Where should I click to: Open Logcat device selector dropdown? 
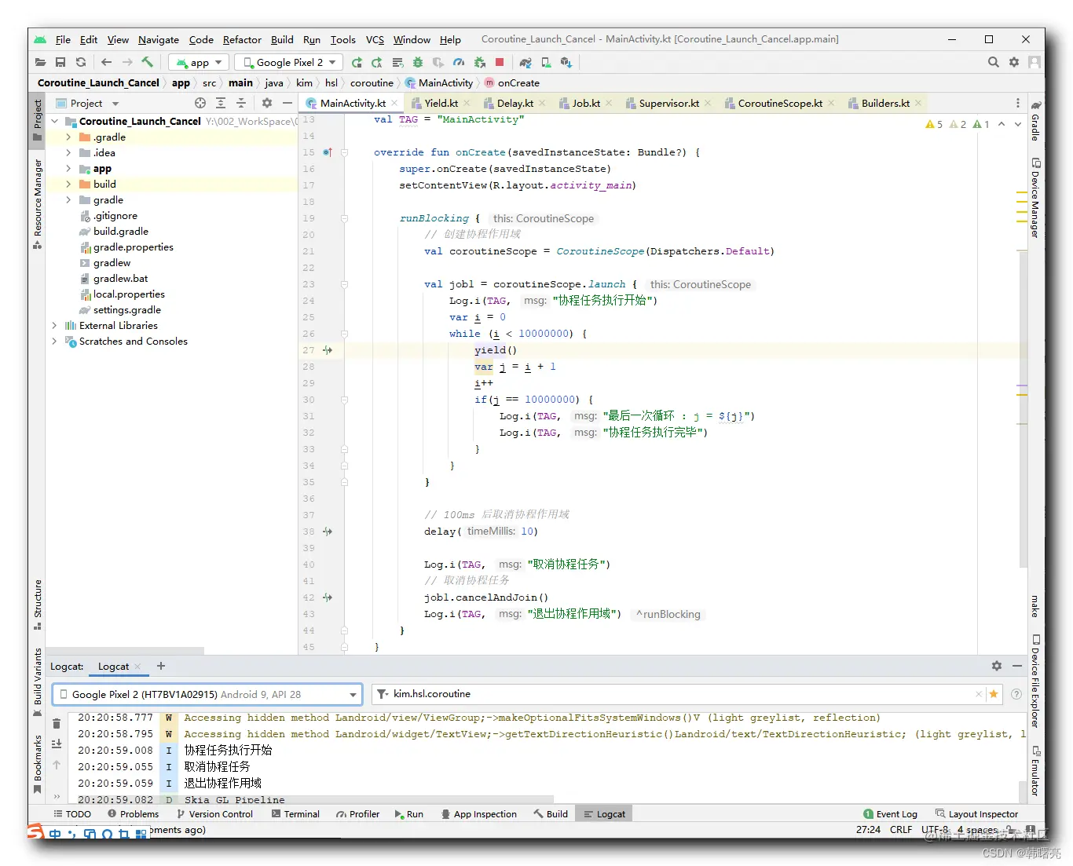tap(207, 694)
